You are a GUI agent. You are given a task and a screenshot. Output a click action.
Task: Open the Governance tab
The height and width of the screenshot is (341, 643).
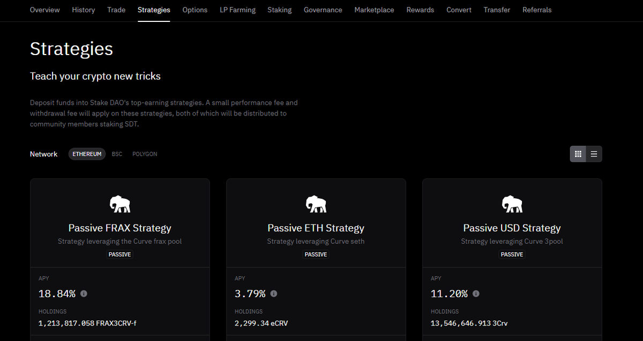point(323,10)
